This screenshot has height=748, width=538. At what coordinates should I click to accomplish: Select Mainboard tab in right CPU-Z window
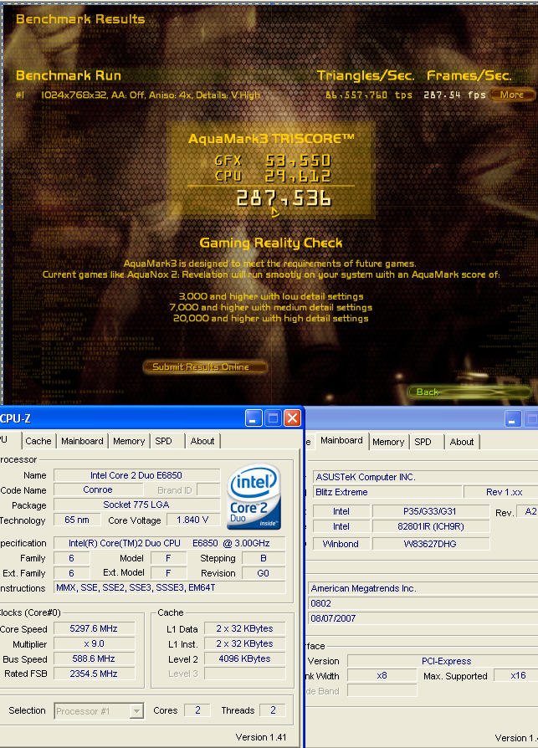click(x=341, y=440)
